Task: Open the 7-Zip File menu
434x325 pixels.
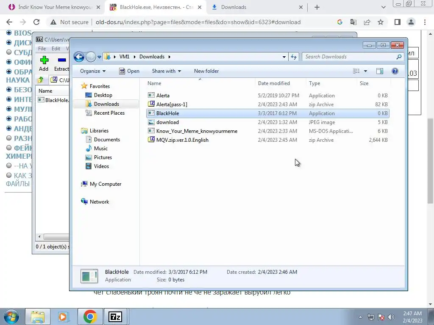Action: pos(42,48)
